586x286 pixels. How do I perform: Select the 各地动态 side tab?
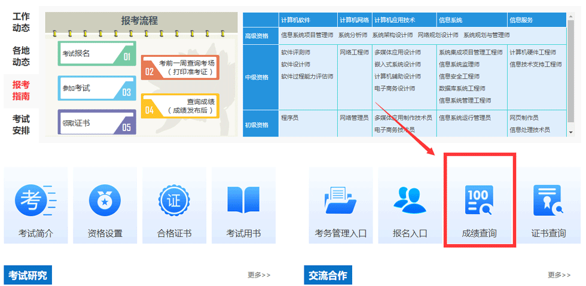(x=21, y=56)
